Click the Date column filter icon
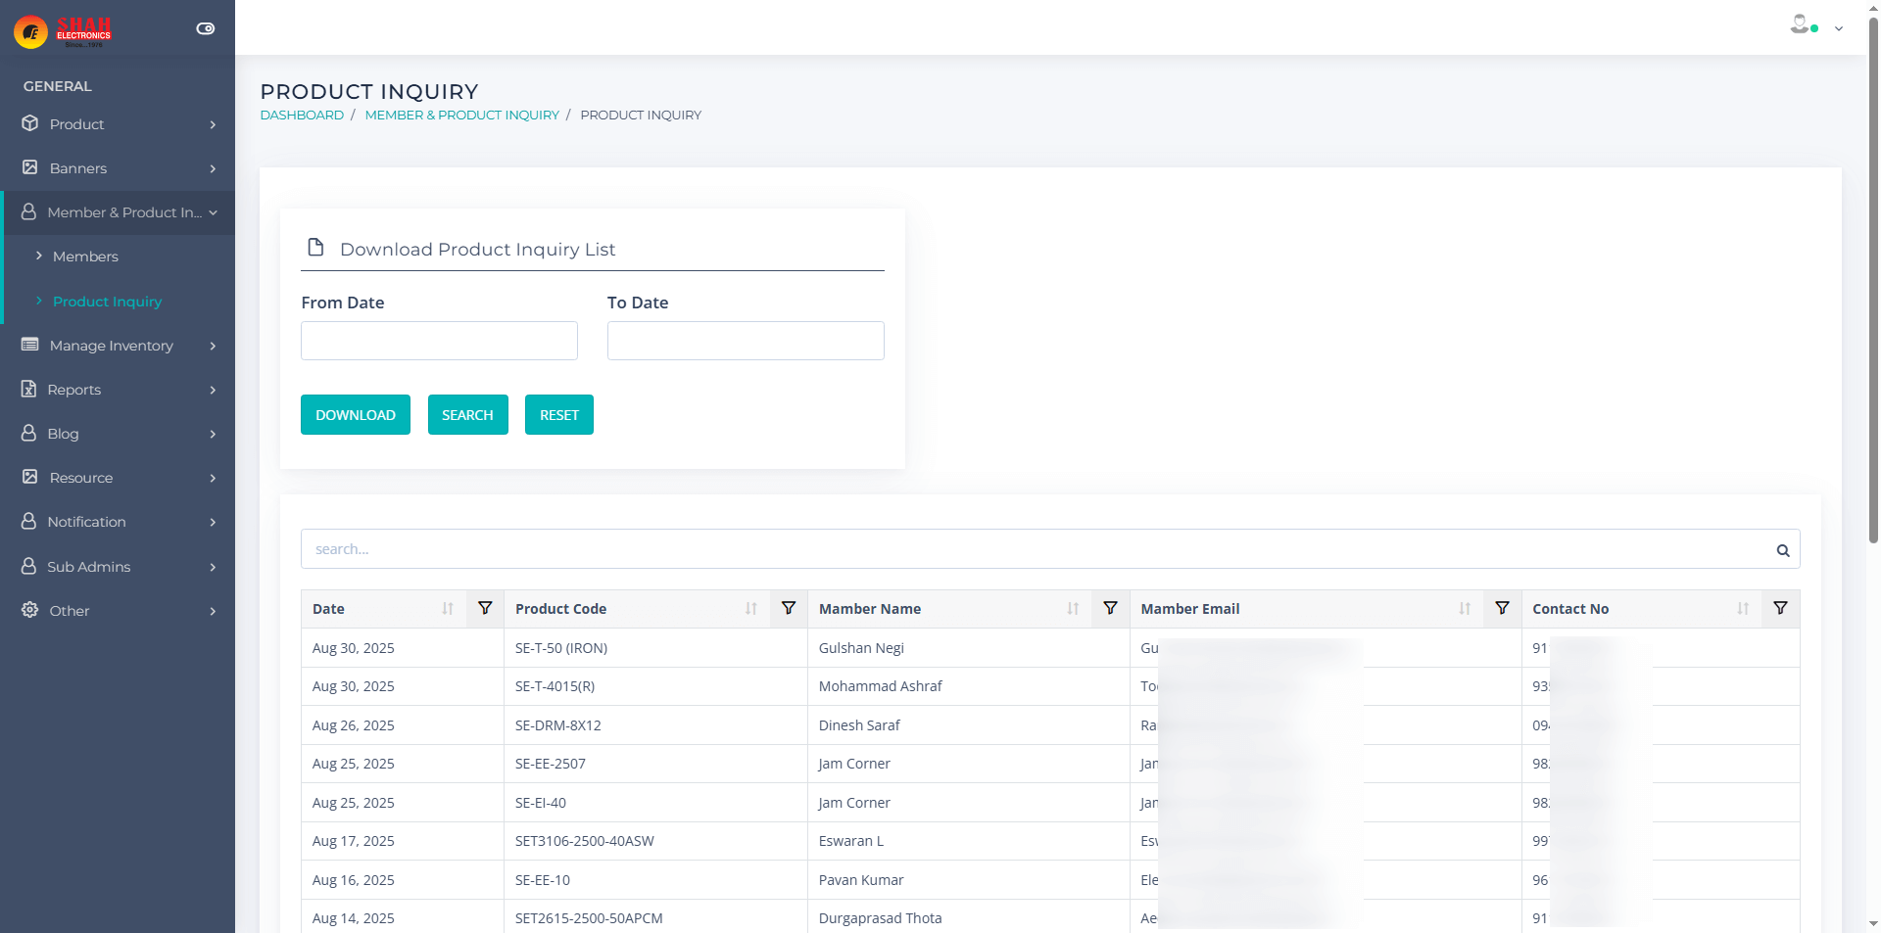The height and width of the screenshot is (933, 1881). pos(485,609)
